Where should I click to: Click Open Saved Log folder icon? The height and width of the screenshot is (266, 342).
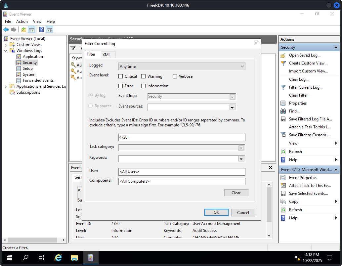[283, 56]
